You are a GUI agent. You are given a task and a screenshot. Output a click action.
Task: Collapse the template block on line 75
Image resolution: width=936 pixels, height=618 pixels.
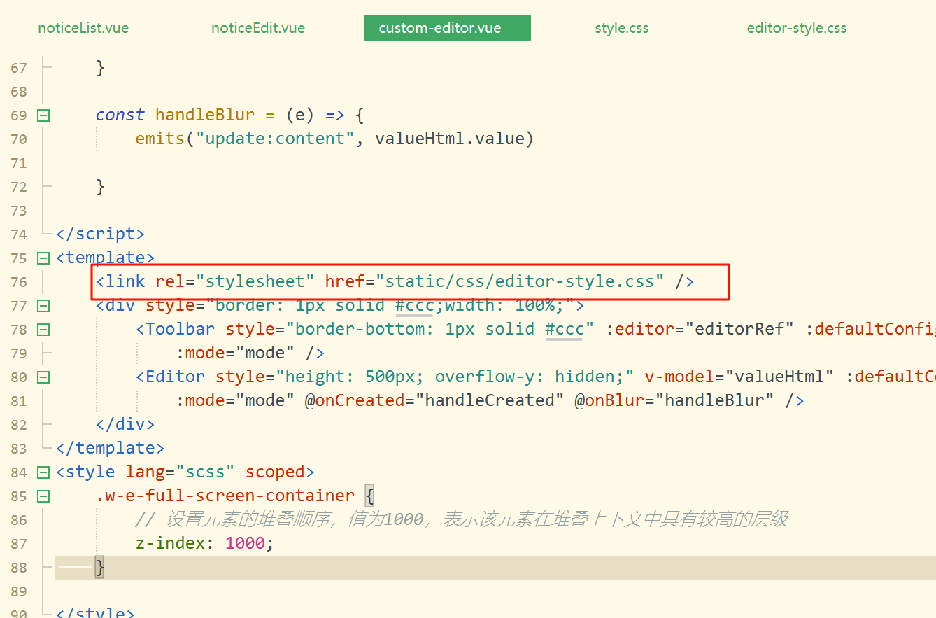coord(43,258)
